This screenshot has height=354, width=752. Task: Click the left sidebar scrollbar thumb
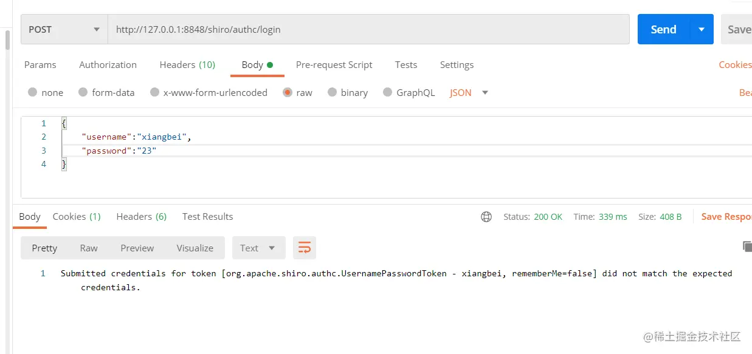(7, 40)
